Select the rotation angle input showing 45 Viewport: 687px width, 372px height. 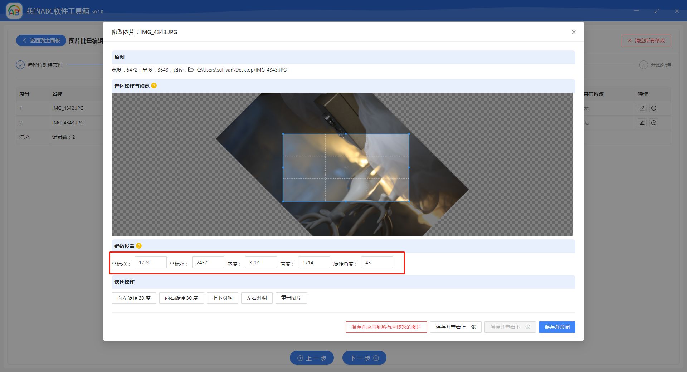point(377,262)
